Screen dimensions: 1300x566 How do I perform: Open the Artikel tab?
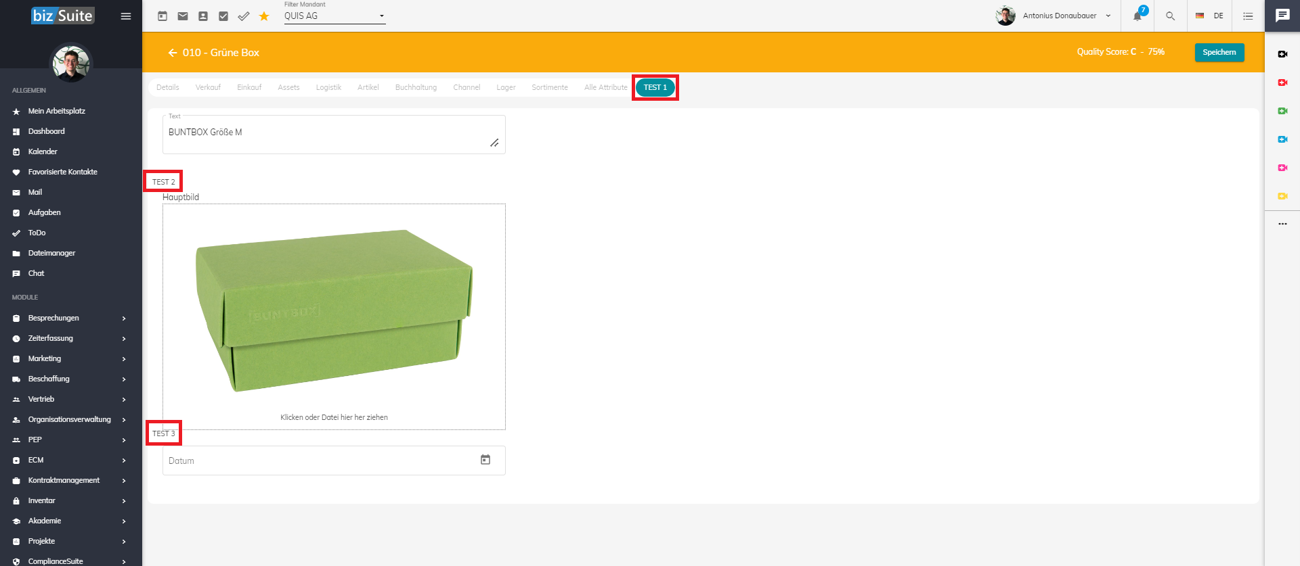click(368, 87)
